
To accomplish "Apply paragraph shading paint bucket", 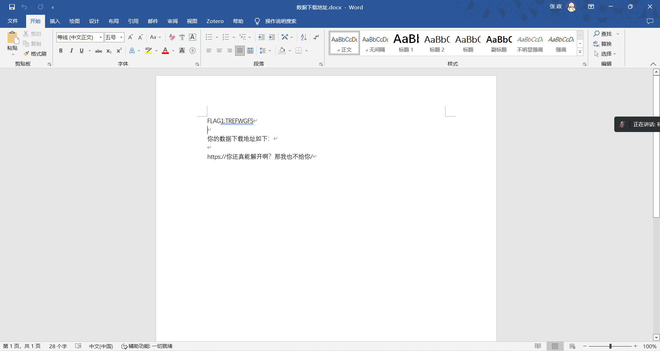I will (282, 51).
